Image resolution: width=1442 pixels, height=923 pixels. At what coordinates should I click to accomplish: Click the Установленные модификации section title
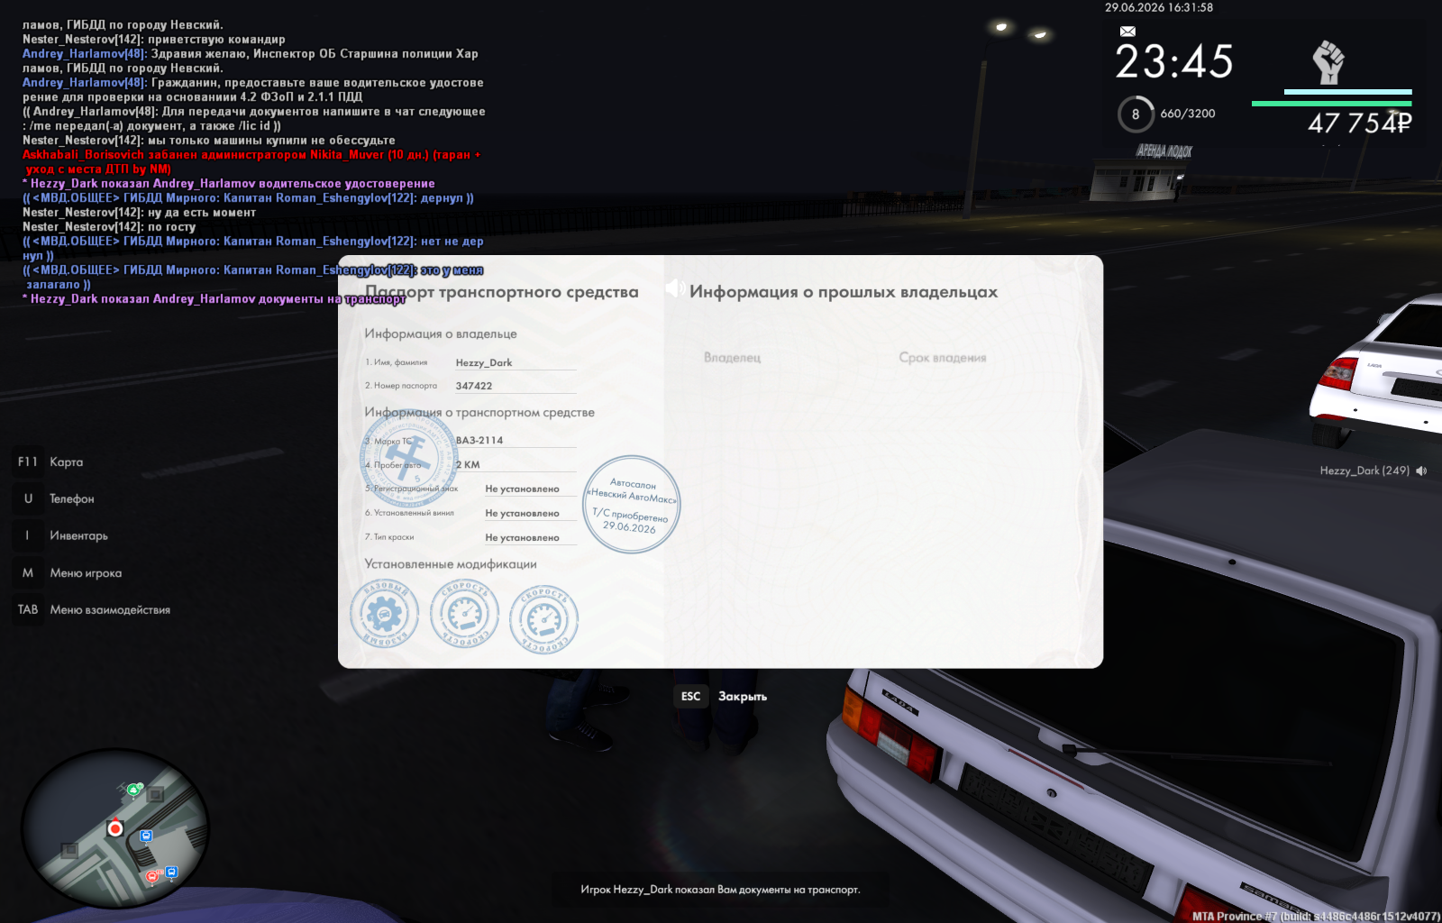(451, 564)
